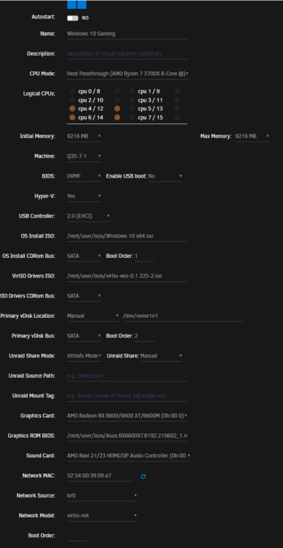Check the cpu 3 checkbox
Image resolution: width=283 pixels, height=548 pixels.
pos(132,100)
